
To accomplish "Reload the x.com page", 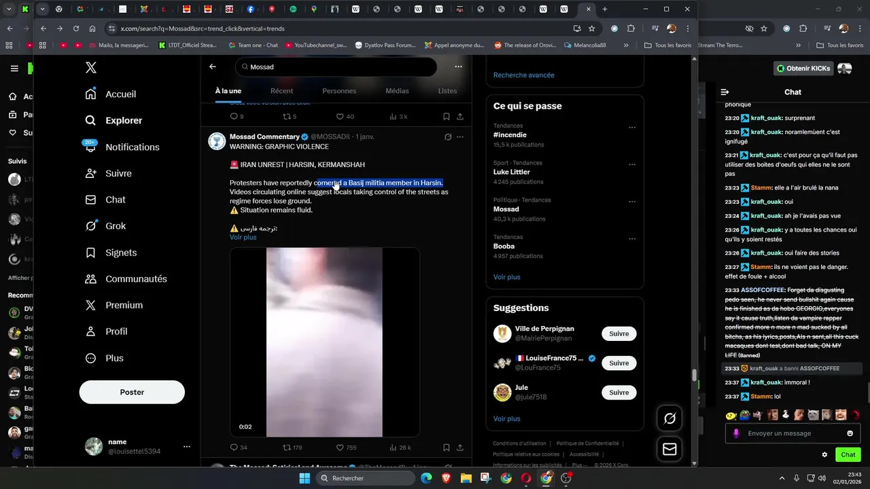I will (x=75, y=29).
